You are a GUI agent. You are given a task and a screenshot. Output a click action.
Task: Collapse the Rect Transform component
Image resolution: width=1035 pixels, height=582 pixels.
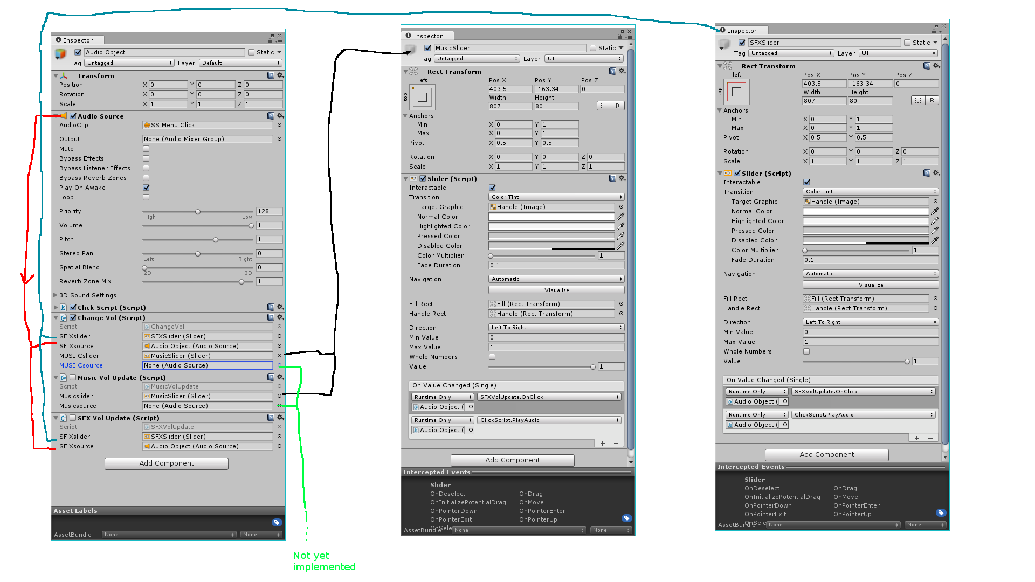coord(405,71)
